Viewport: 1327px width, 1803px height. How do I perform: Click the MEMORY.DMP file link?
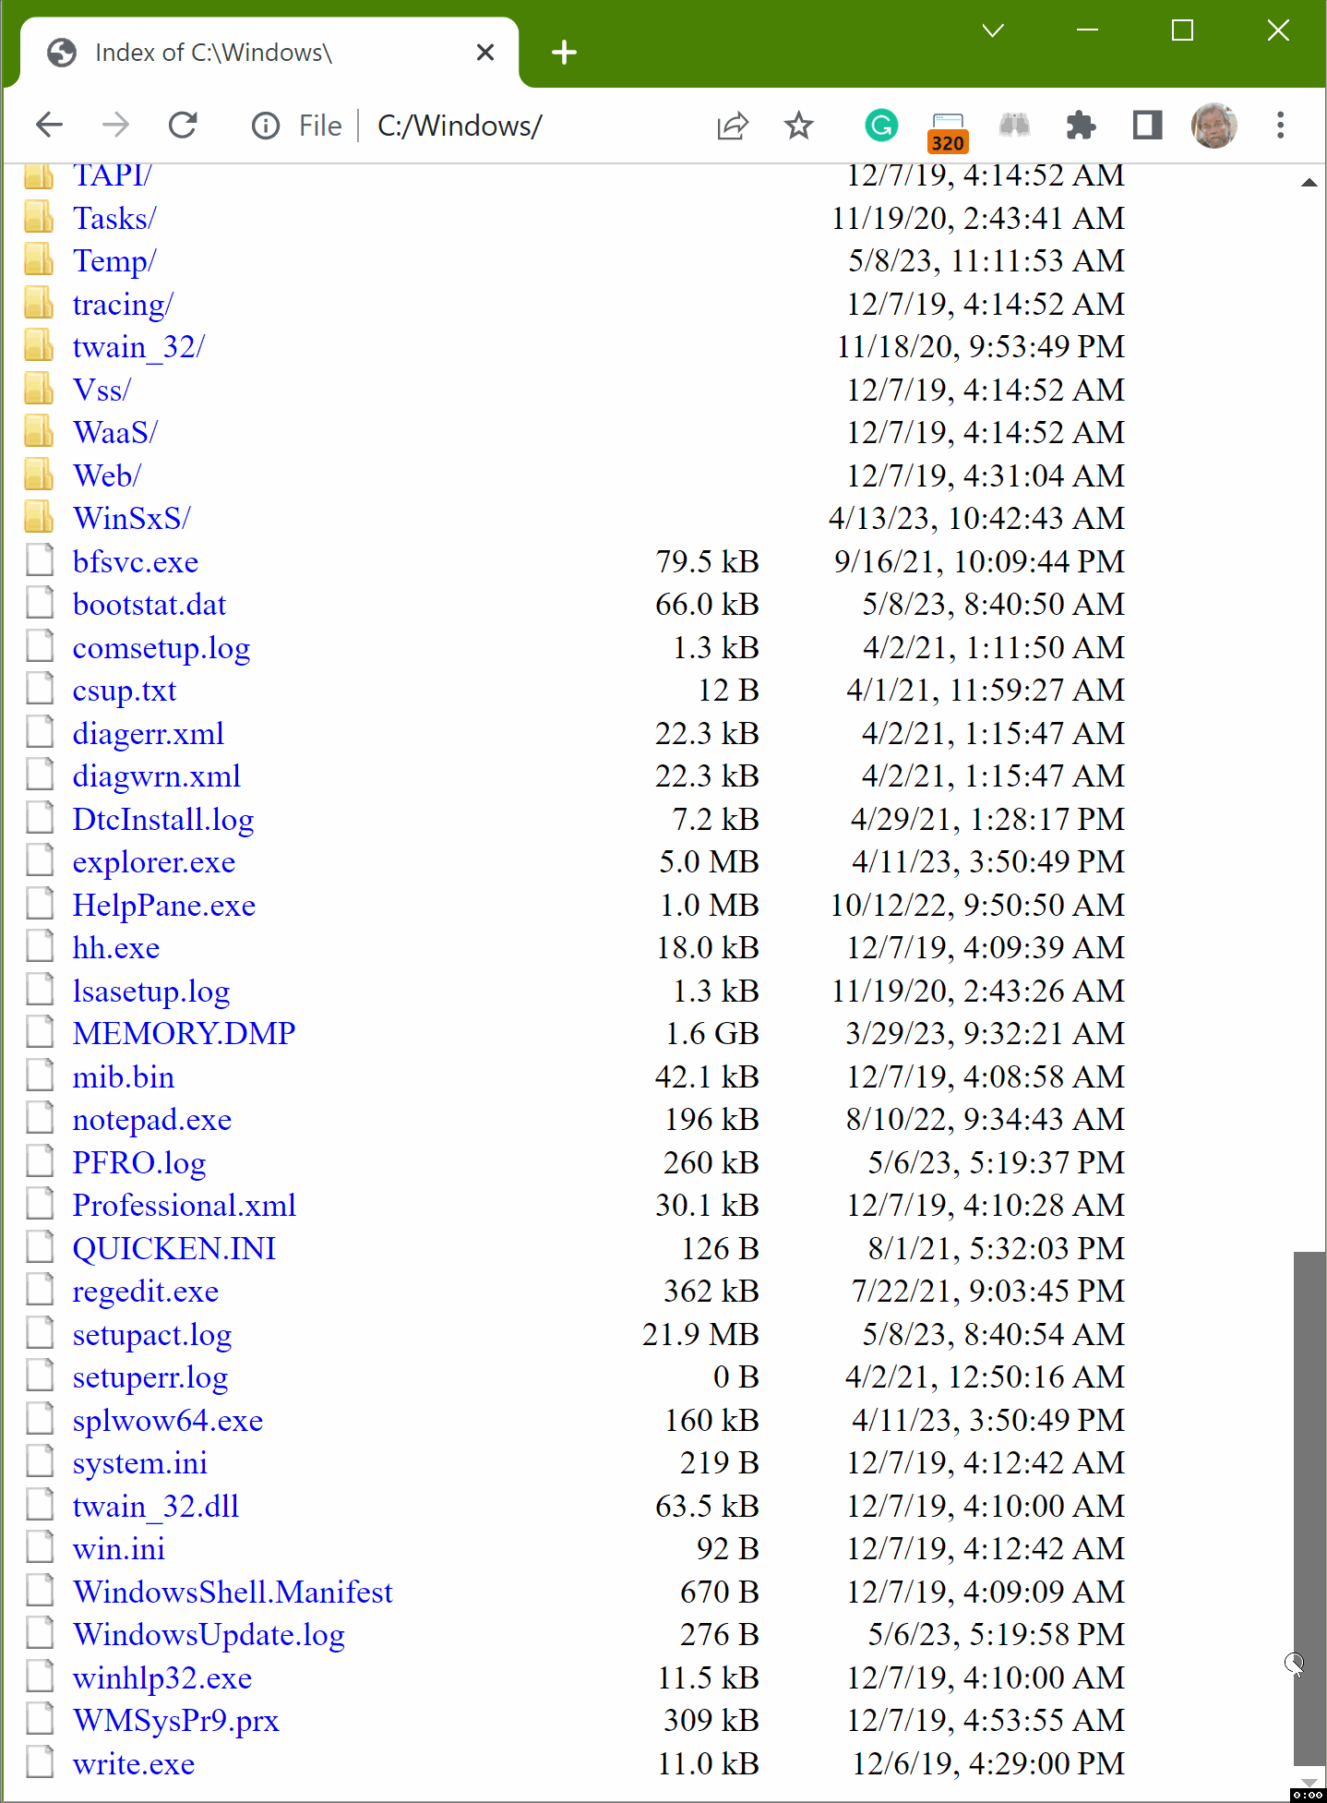(184, 1034)
